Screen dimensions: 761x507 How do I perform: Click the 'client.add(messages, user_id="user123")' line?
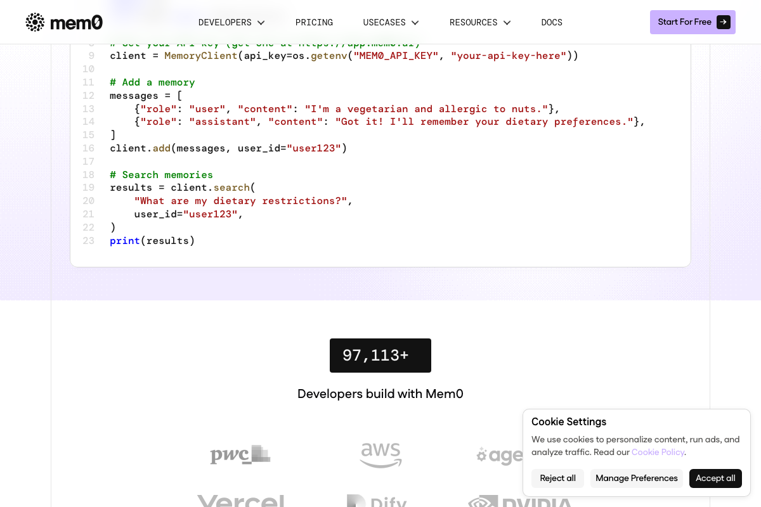(228, 148)
